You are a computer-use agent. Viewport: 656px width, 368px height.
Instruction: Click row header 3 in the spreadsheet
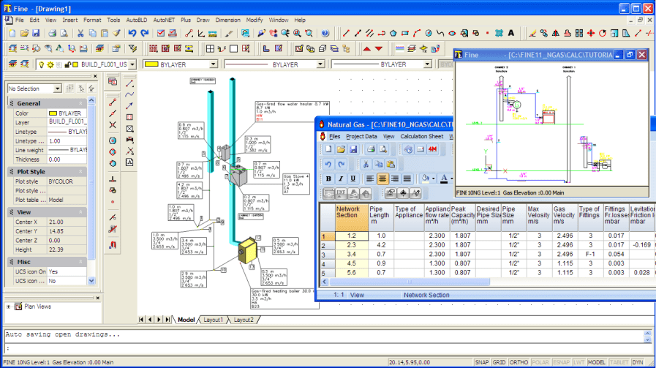(328, 255)
